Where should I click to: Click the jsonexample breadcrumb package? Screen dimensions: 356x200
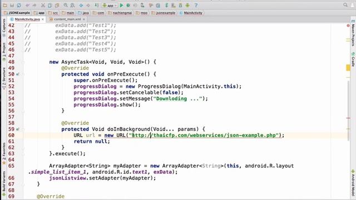click(164, 13)
